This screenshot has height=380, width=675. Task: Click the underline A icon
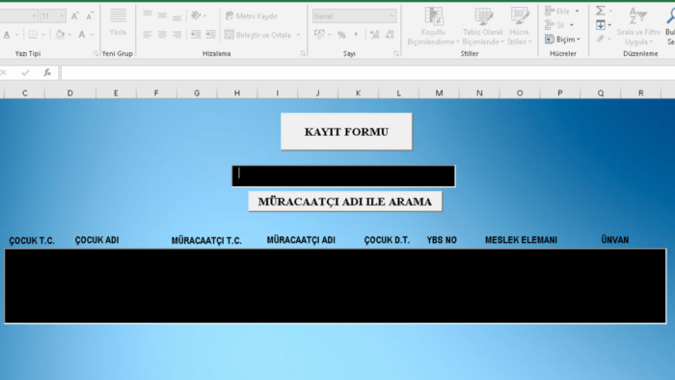point(7,35)
